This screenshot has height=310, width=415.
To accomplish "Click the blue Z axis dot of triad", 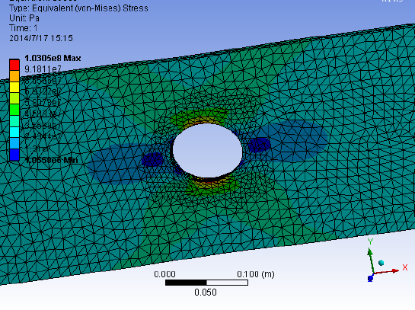I will [x=371, y=278].
